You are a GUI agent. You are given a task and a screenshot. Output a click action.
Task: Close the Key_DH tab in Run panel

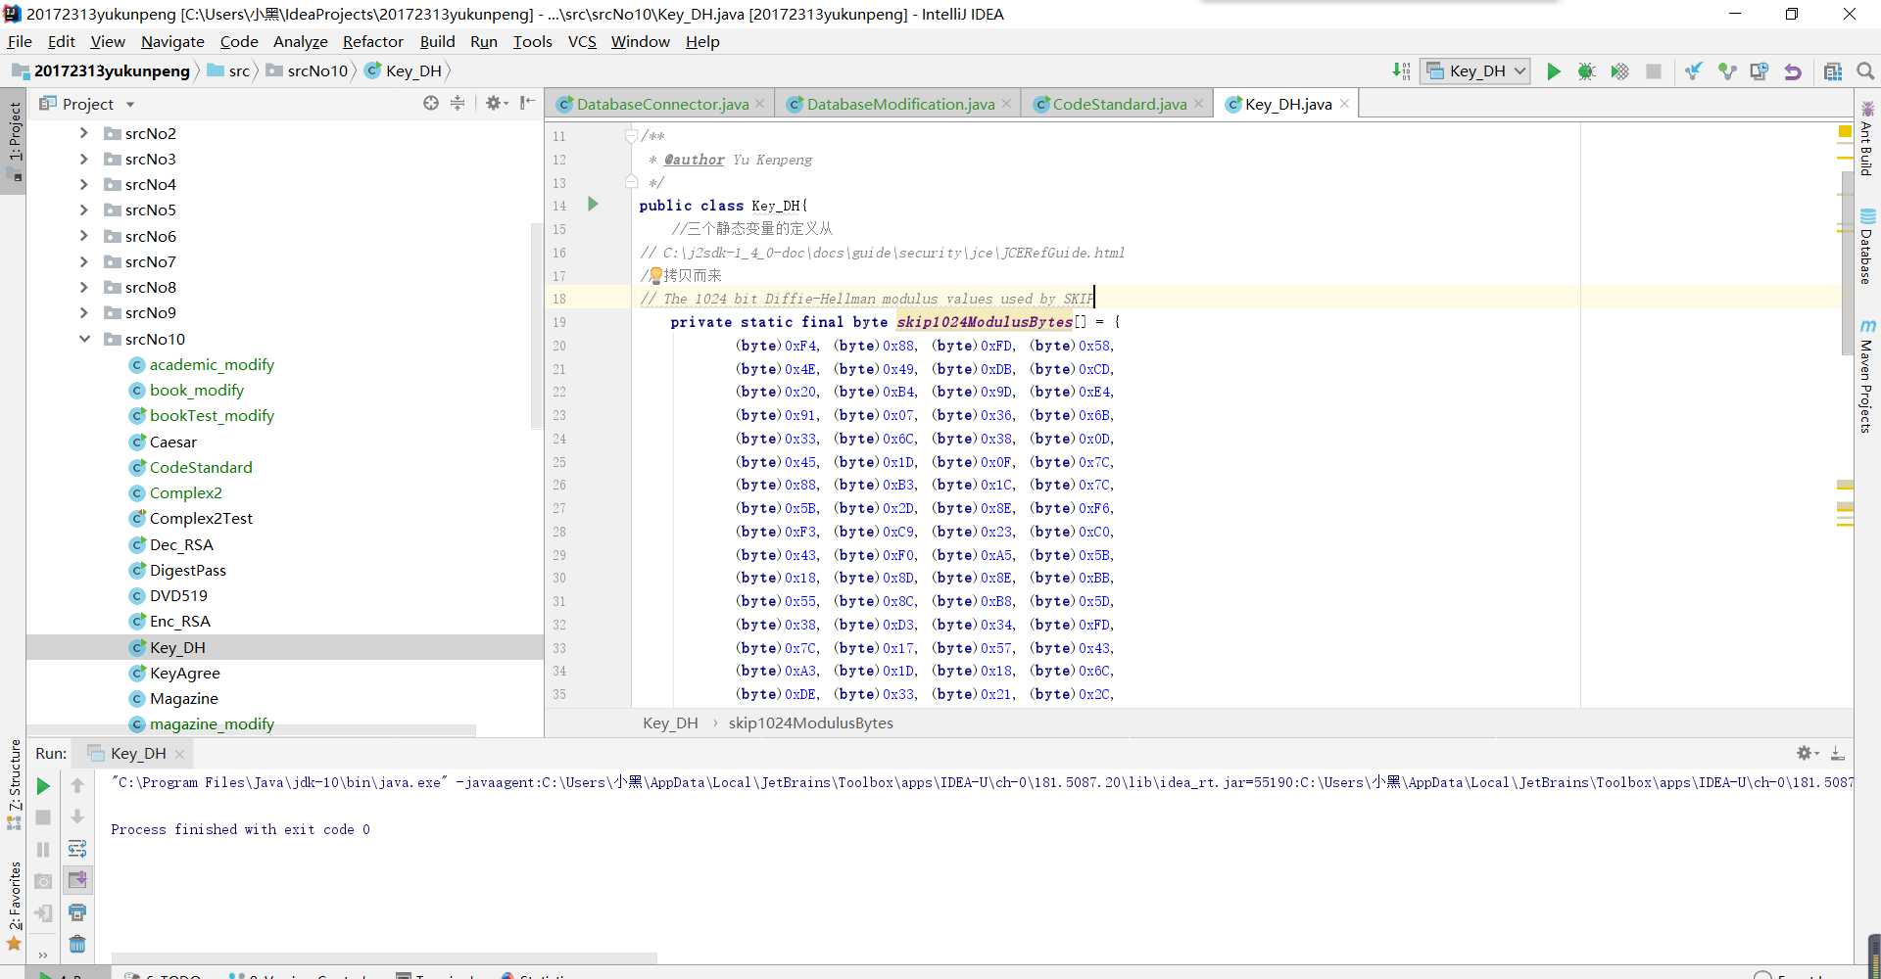[179, 754]
